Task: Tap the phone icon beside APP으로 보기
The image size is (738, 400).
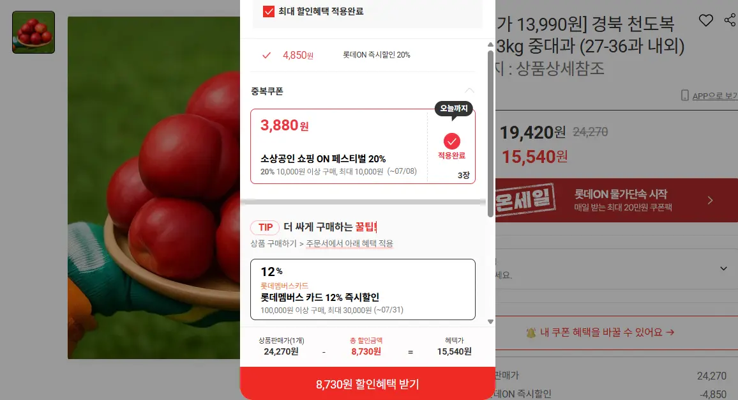Action: tap(685, 96)
